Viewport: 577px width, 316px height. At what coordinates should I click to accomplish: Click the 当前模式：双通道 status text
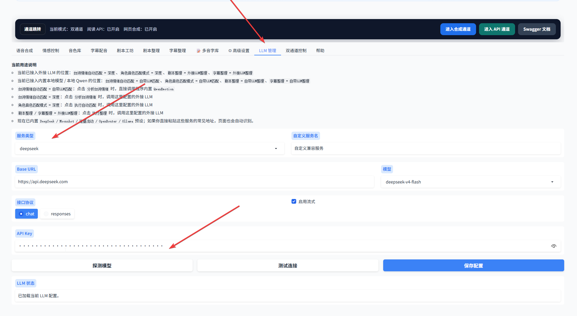pos(66,29)
